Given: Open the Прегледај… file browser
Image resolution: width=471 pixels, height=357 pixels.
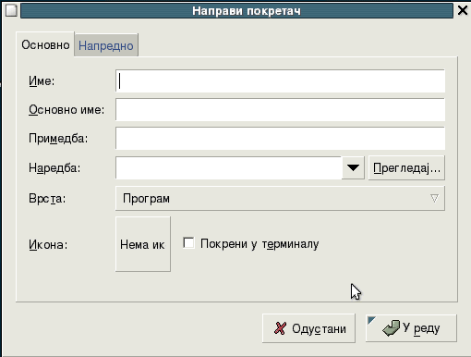Looking at the screenshot, I should 406,168.
